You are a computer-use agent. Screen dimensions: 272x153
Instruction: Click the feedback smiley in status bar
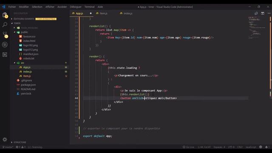tap(261, 147)
